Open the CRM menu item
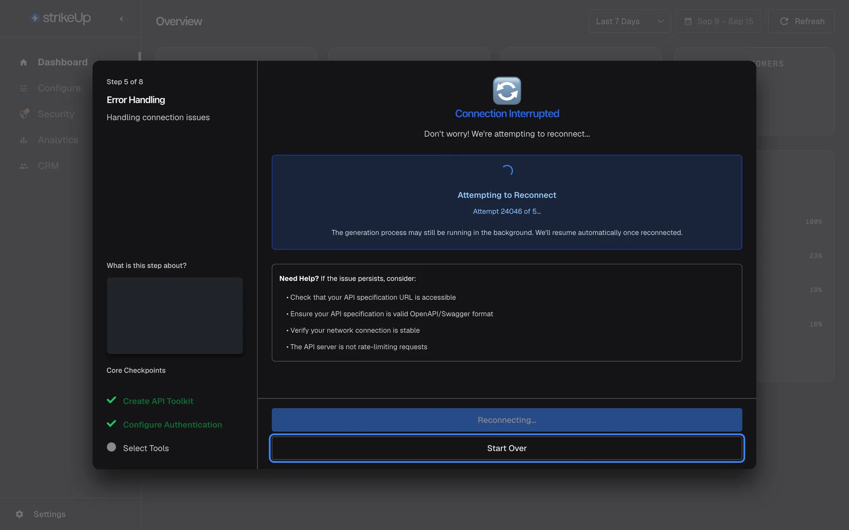The height and width of the screenshot is (530, 849). [x=48, y=166]
